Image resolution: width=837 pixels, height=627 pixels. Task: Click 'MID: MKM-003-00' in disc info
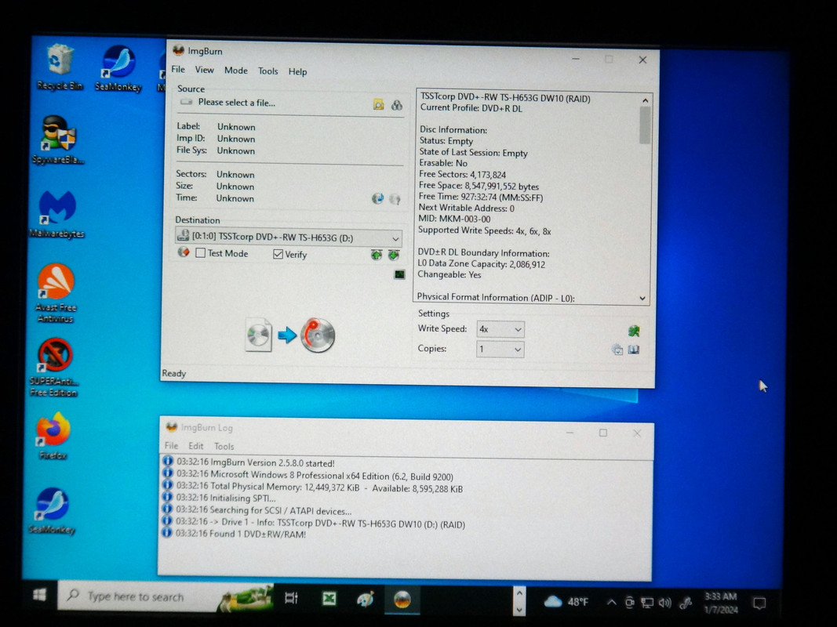454,219
